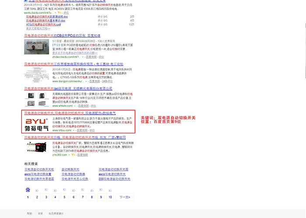Open the Baidu Zhidao result about CB级 and PC级 difference
306x218 pixels.
coord(62,36)
